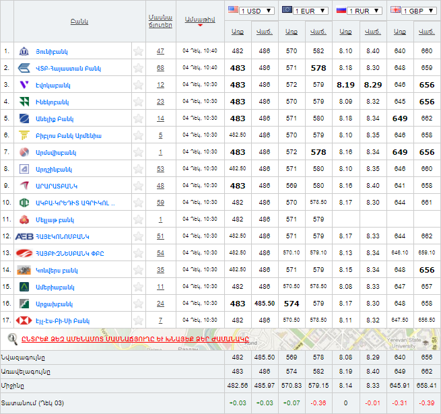The width and height of the screenshot is (441, 414).
Task: Click the red choose nearest branch link
Action: (135, 339)
